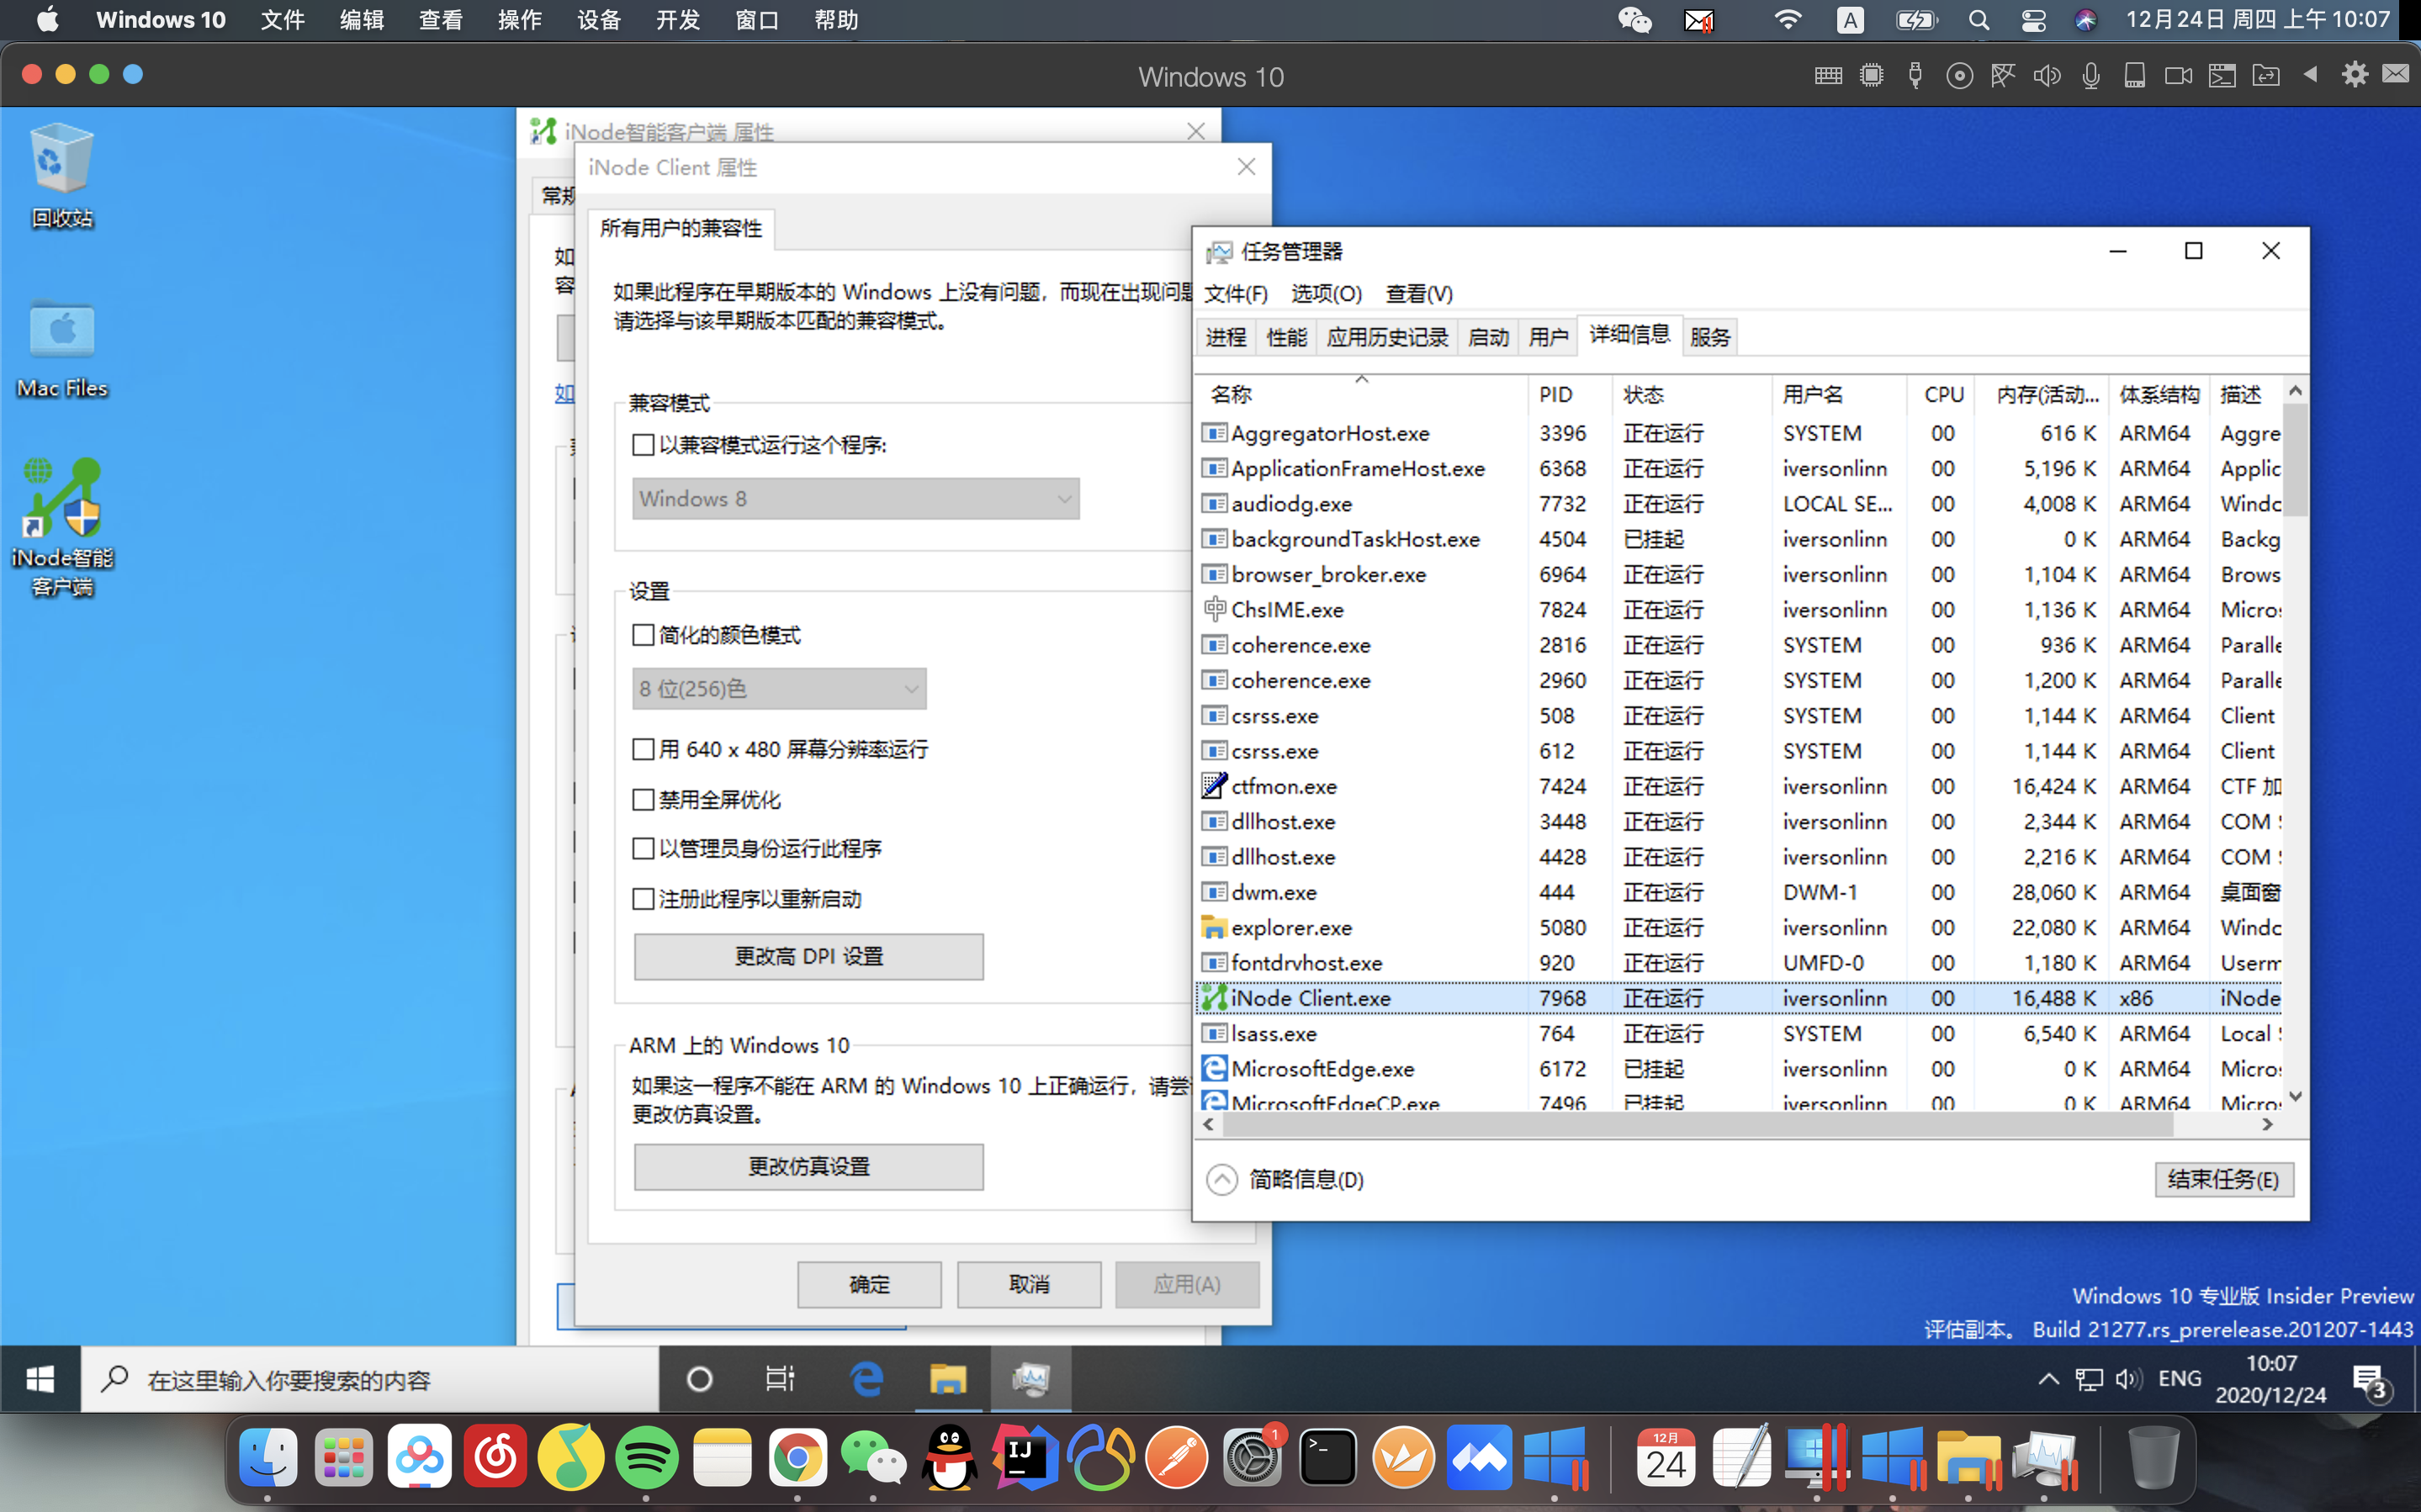
Task: Switch to the 性能 tab
Action: [x=1285, y=337]
